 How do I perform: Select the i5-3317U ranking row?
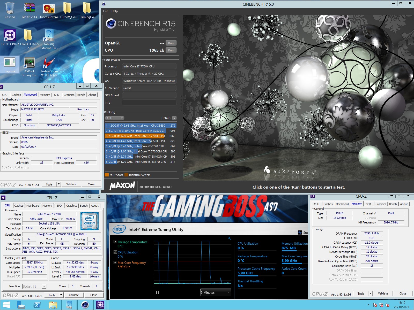141,162
